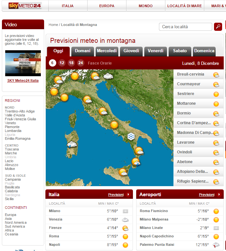Image resolution: width=226 pixels, height=251 pixels.
Task: Switch to the Mercoledì tab
Action: 107,51
